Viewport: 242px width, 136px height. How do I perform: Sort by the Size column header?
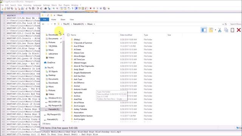pos(169,35)
